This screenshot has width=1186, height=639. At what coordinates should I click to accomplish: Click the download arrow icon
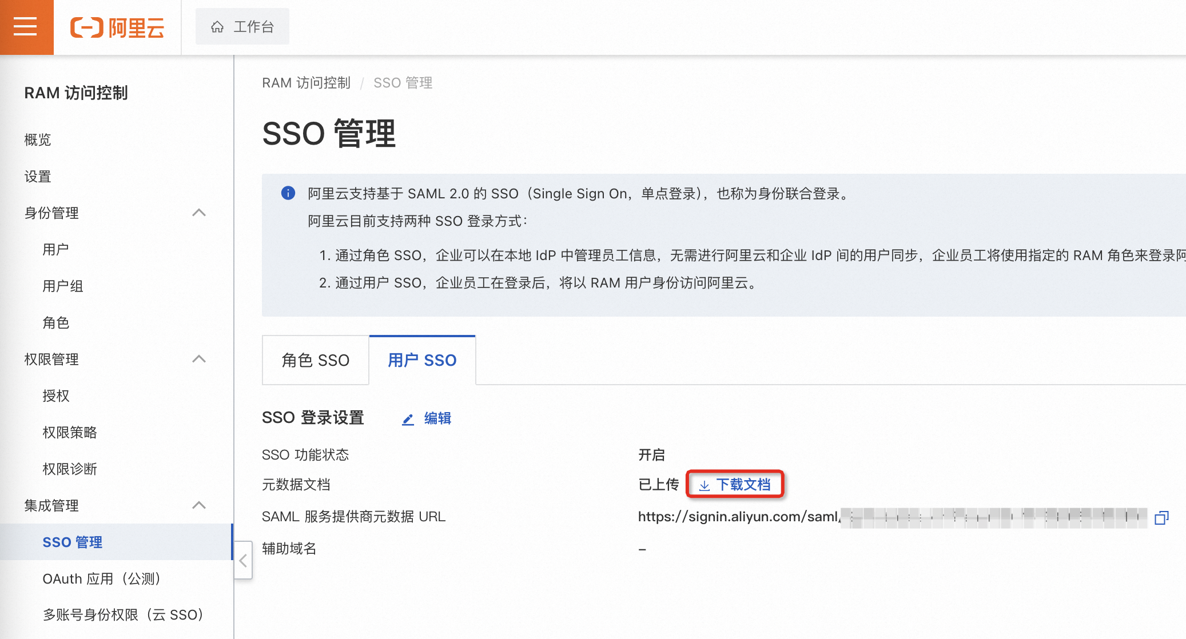tap(705, 485)
